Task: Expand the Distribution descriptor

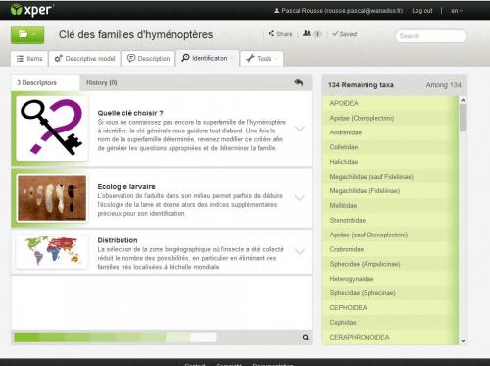Action: point(299,251)
